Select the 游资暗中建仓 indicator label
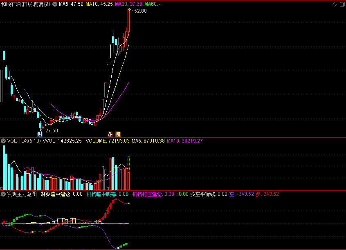Screen dimensions: 346x250 click(56, 194)
